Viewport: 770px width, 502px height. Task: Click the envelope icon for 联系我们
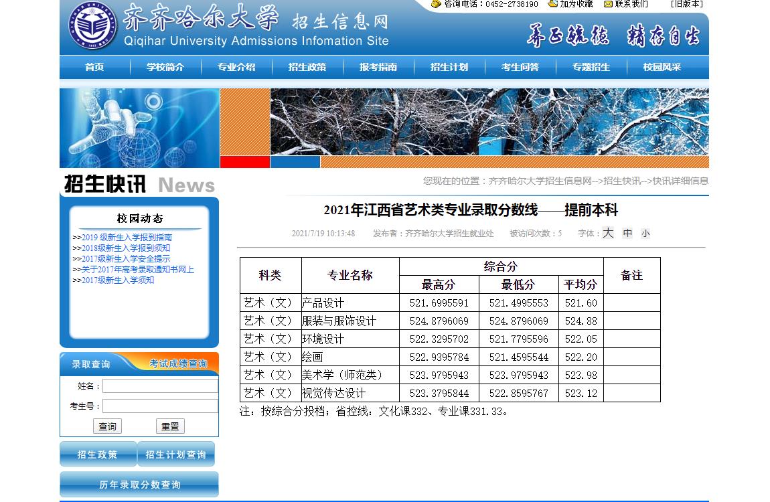tap(608, 4)
